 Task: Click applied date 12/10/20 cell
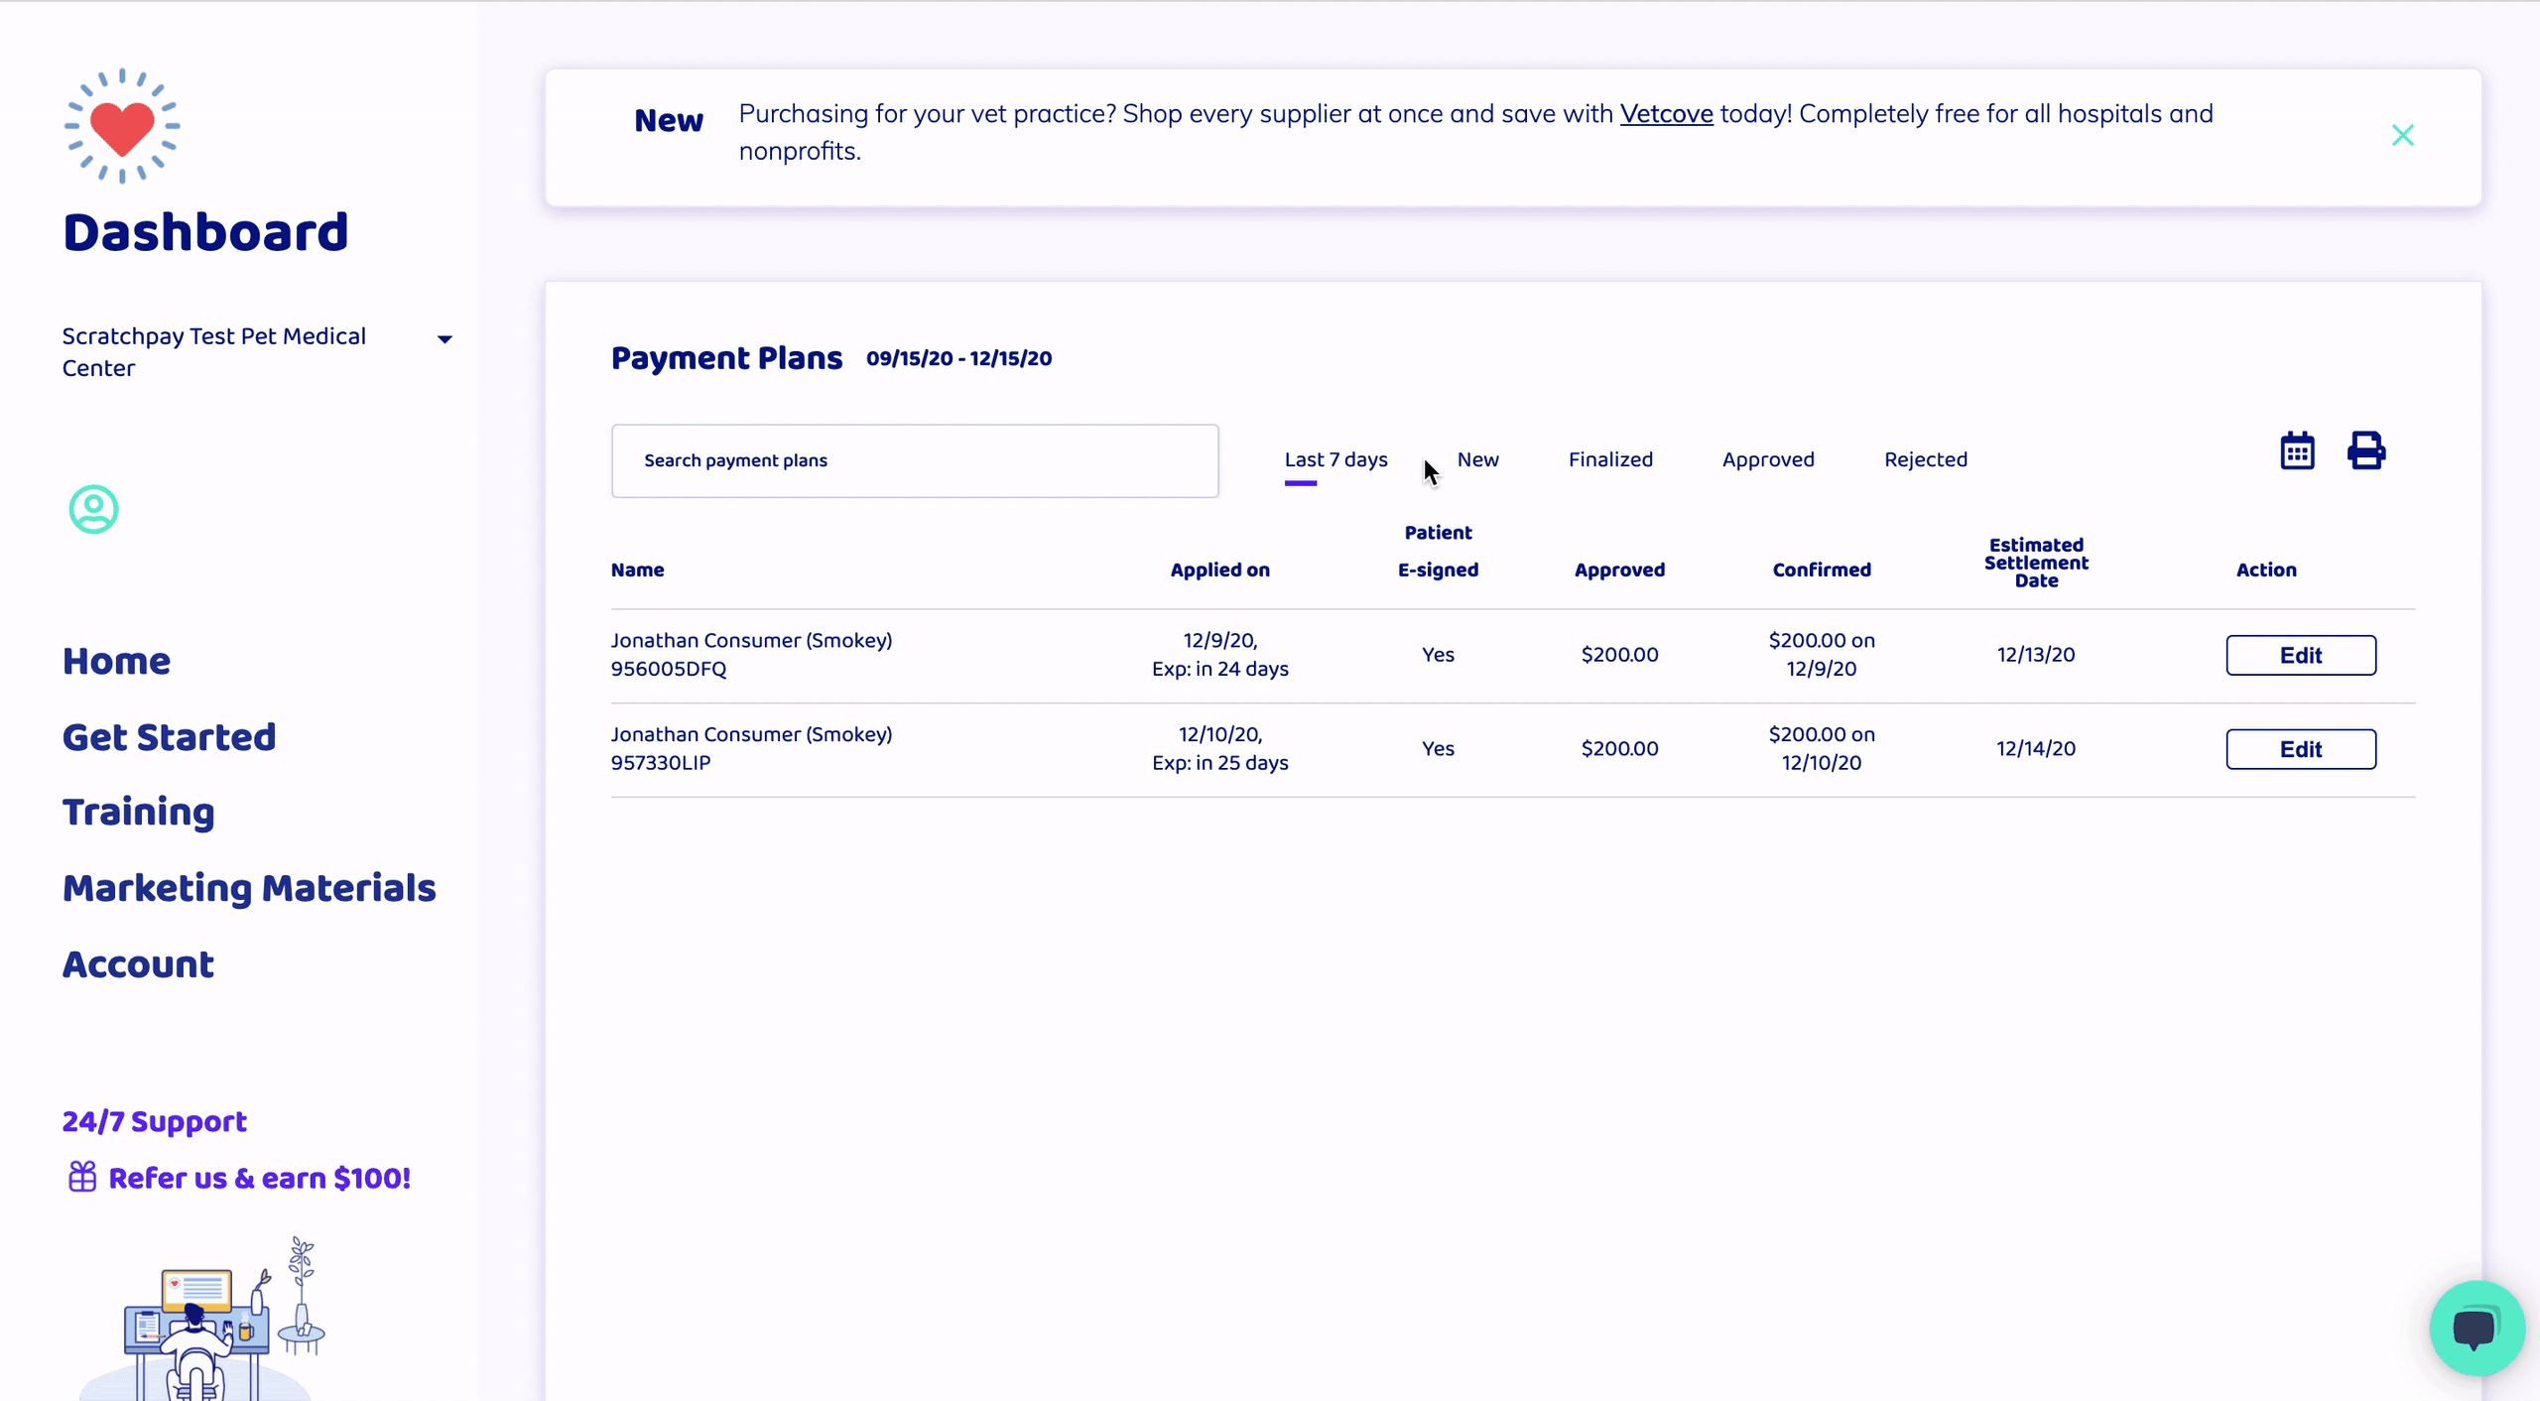click(1219, 748)
